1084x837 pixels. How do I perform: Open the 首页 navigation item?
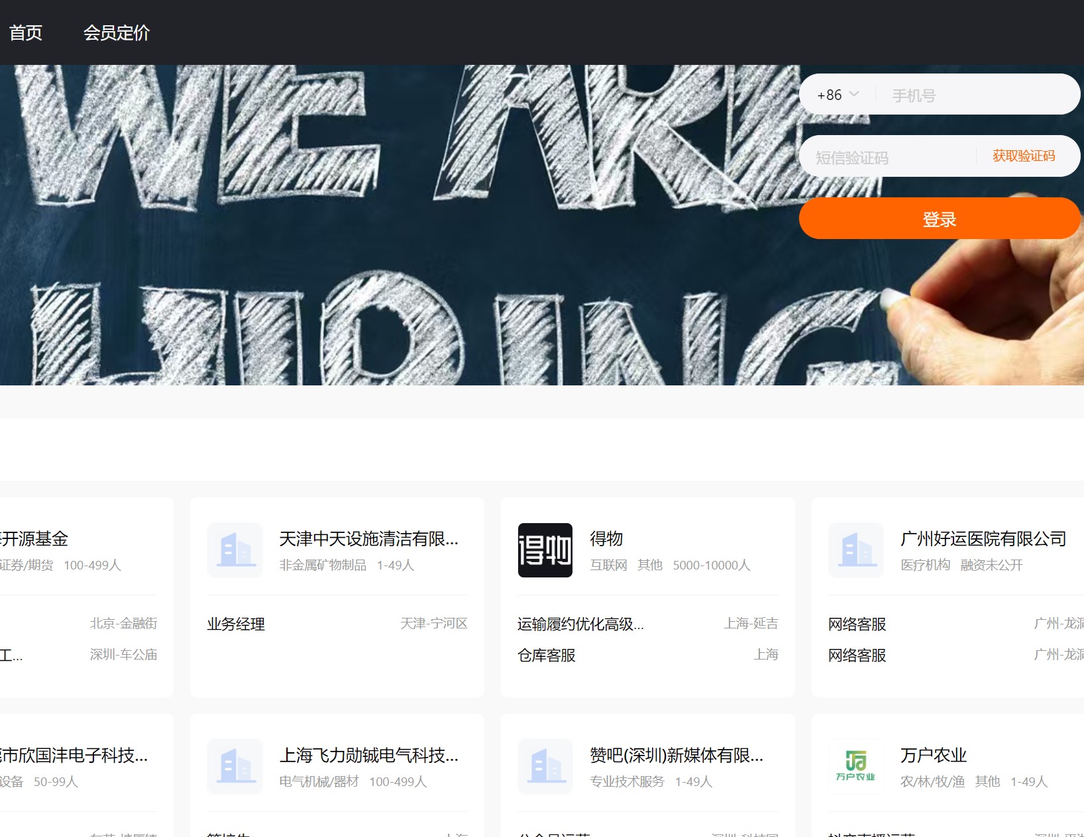coord(26,32)
